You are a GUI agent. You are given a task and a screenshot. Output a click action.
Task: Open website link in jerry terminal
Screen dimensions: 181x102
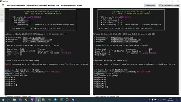click(x=148, y=28)
